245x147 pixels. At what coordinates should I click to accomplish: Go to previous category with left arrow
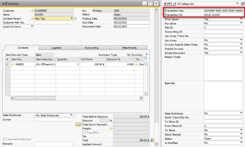[x=165, y=4]
